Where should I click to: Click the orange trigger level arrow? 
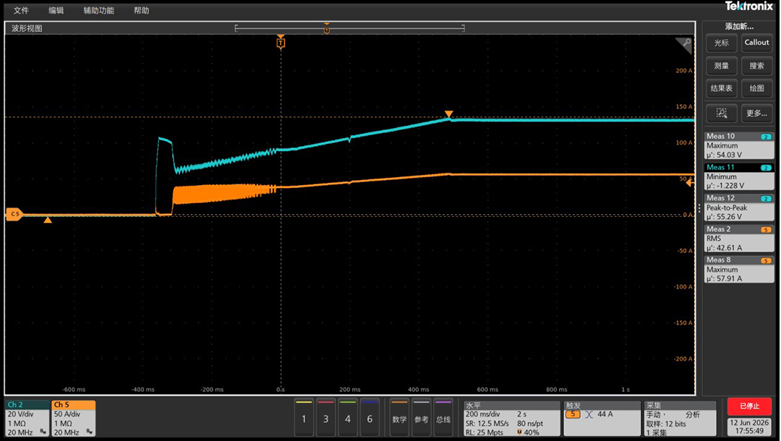click(690, 183)
